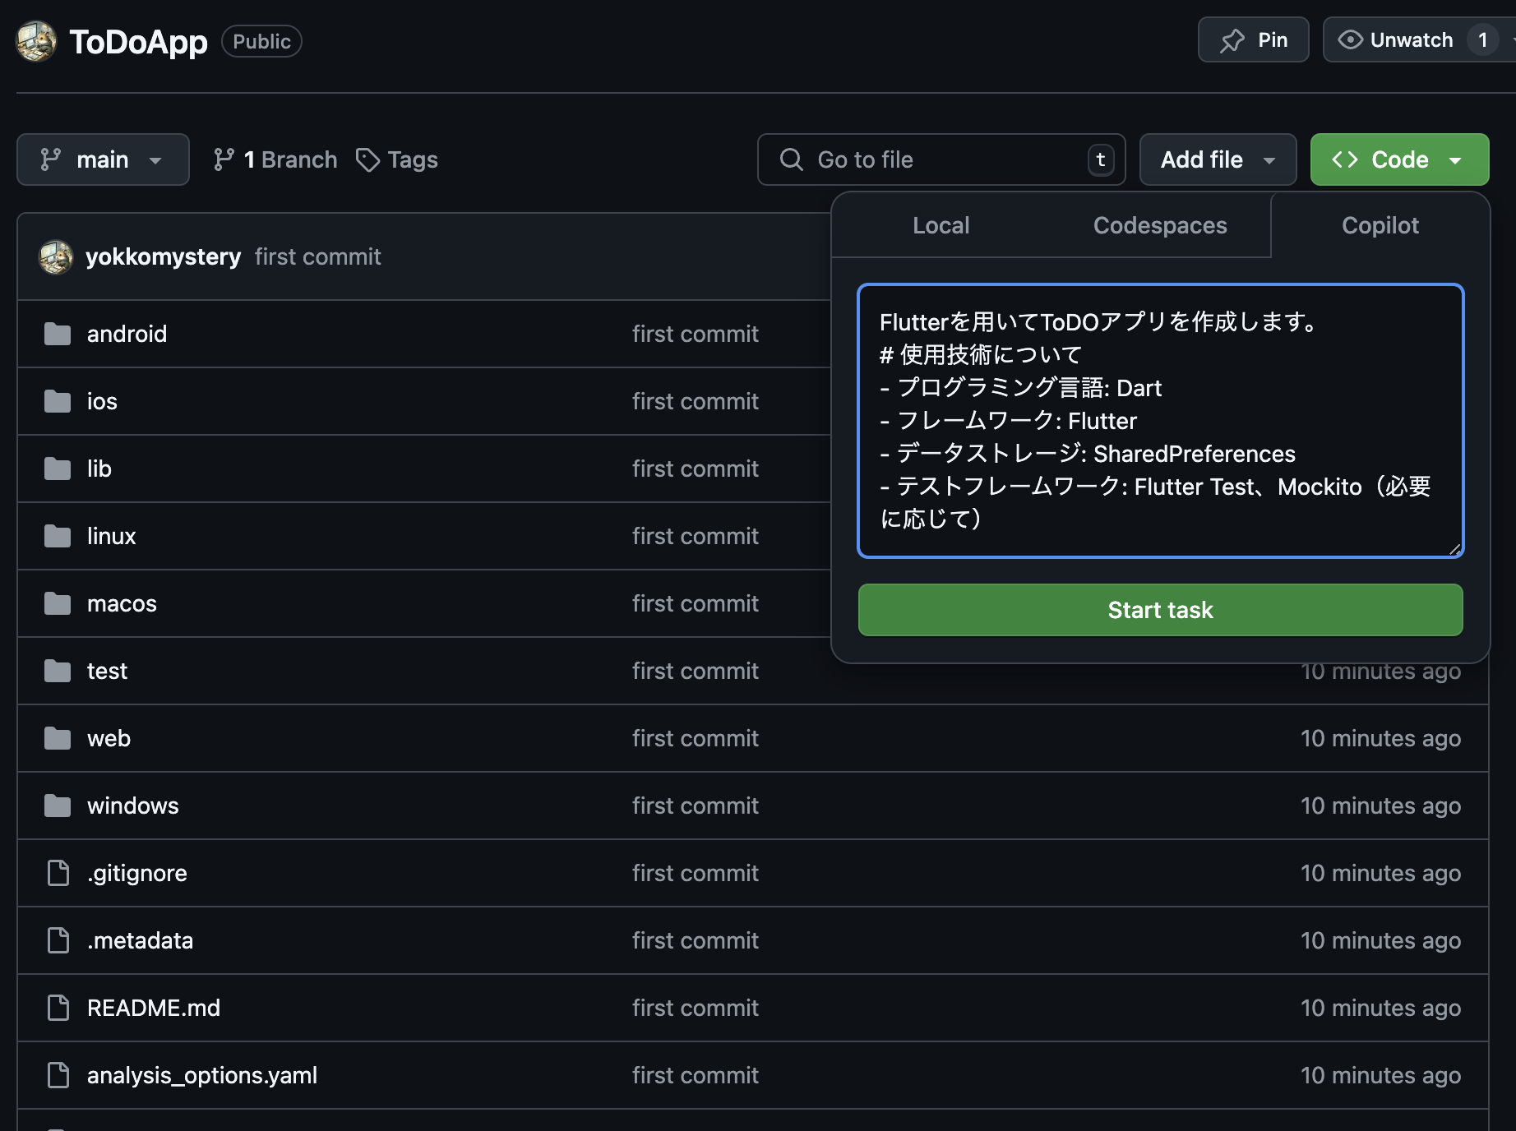The width and height of the screenshot is (1516, 1131).
Task: Click the Go to file search field
Action: coord(941,159)
